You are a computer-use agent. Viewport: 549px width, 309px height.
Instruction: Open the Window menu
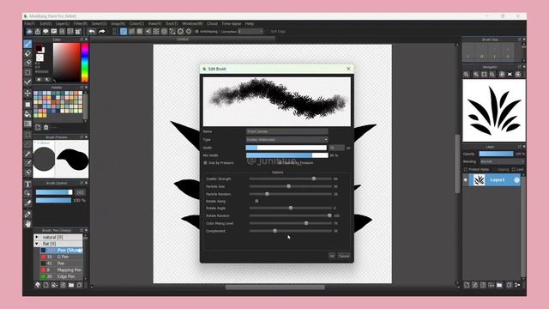192,24
